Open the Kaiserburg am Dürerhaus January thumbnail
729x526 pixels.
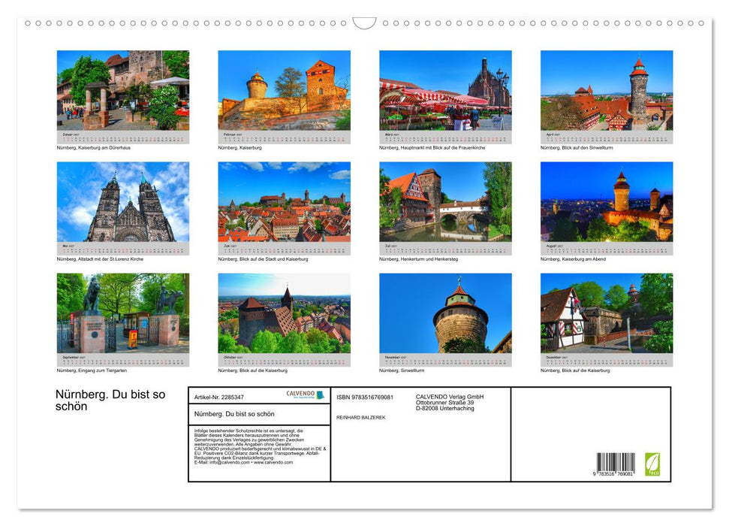point(123,90)
